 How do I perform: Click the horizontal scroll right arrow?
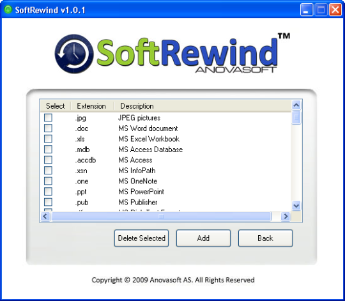286,217
